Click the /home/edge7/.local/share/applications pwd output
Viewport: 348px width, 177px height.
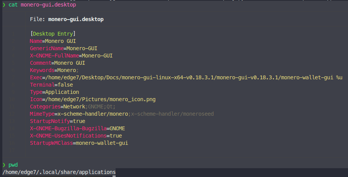(x=59, y=172)
